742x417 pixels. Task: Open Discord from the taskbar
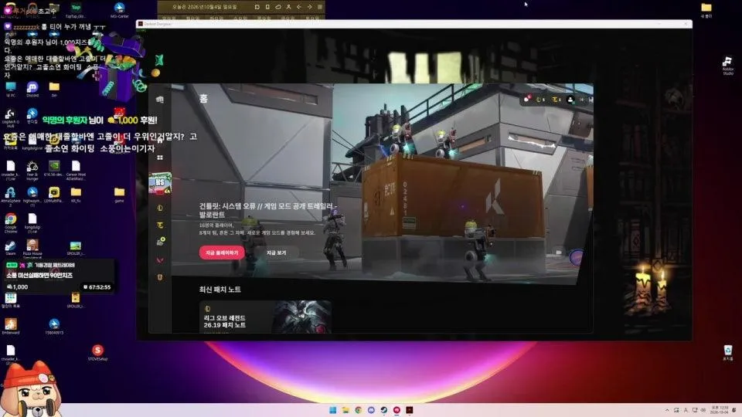(371, 410)
